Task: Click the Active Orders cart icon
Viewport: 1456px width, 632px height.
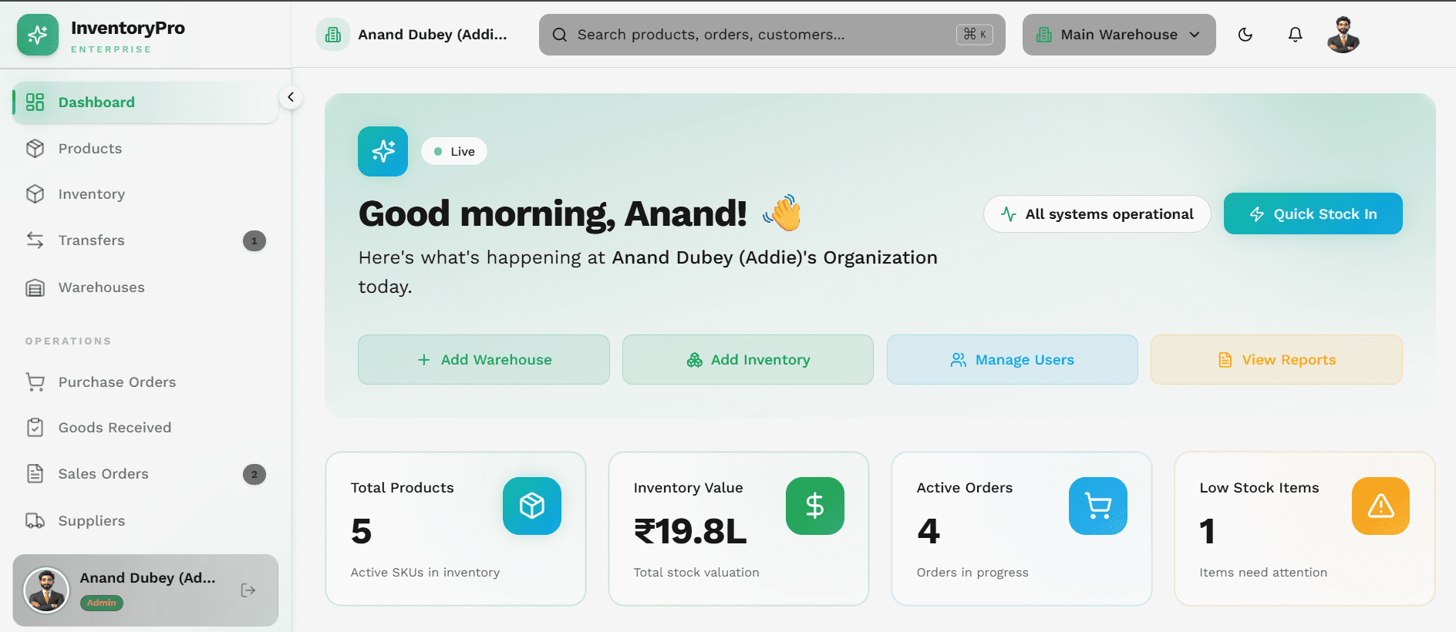Action: point(1098,506)
